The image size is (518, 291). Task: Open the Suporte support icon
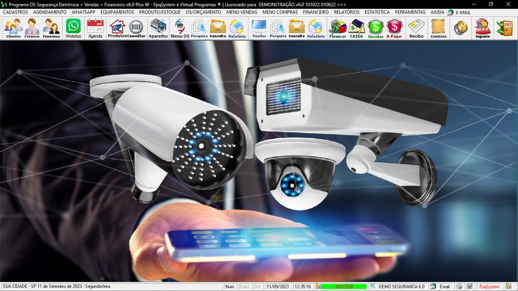[482, 28]
